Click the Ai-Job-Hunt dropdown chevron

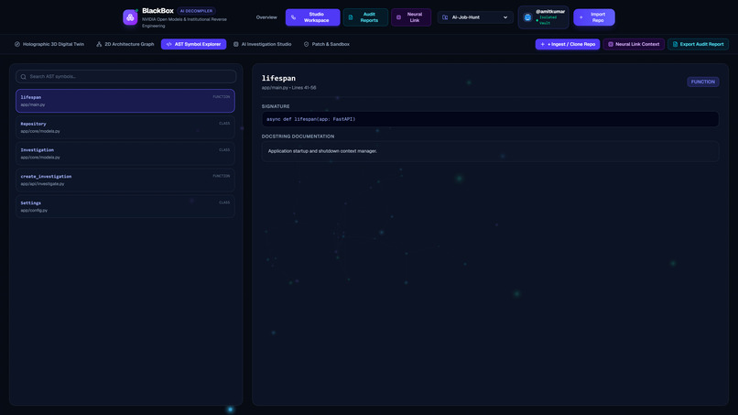pyautogui.click(x=505, y=17)
